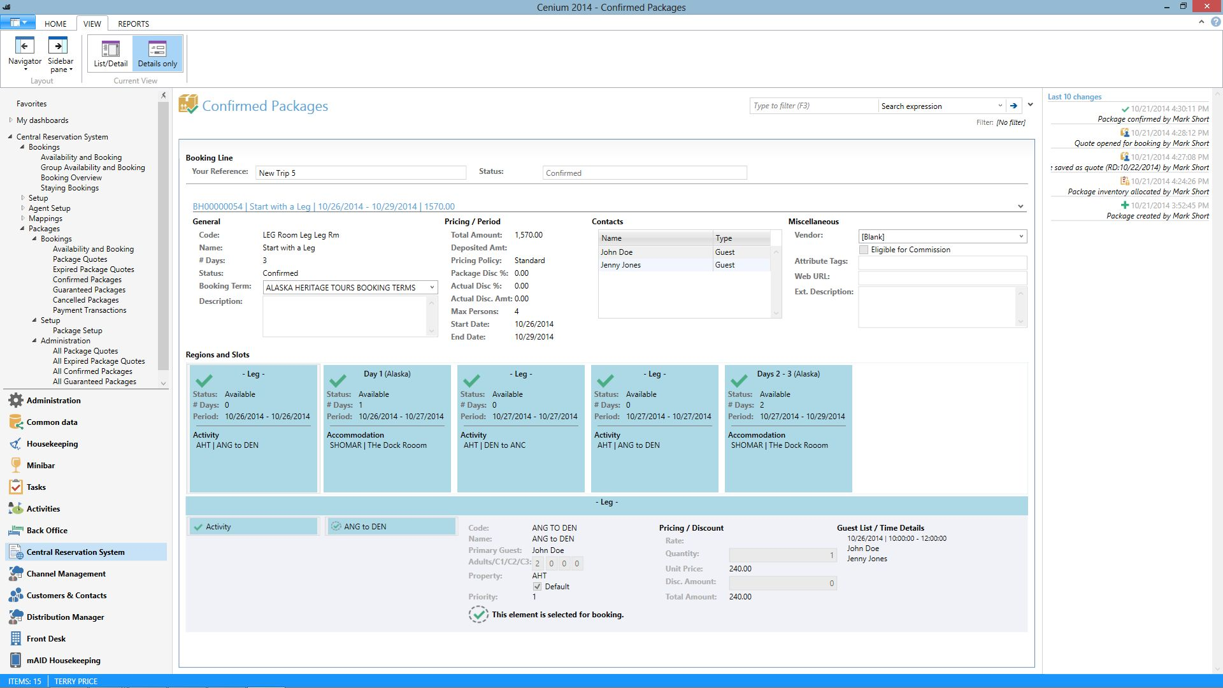Open the Front Desk module icon
This screenshot has height=688, width=1223.
coord(15,638)
